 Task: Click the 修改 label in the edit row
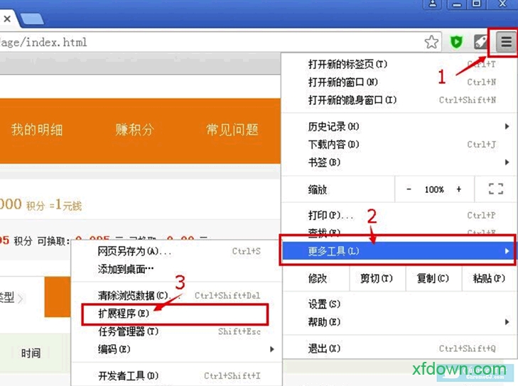(x=317, y=279)
